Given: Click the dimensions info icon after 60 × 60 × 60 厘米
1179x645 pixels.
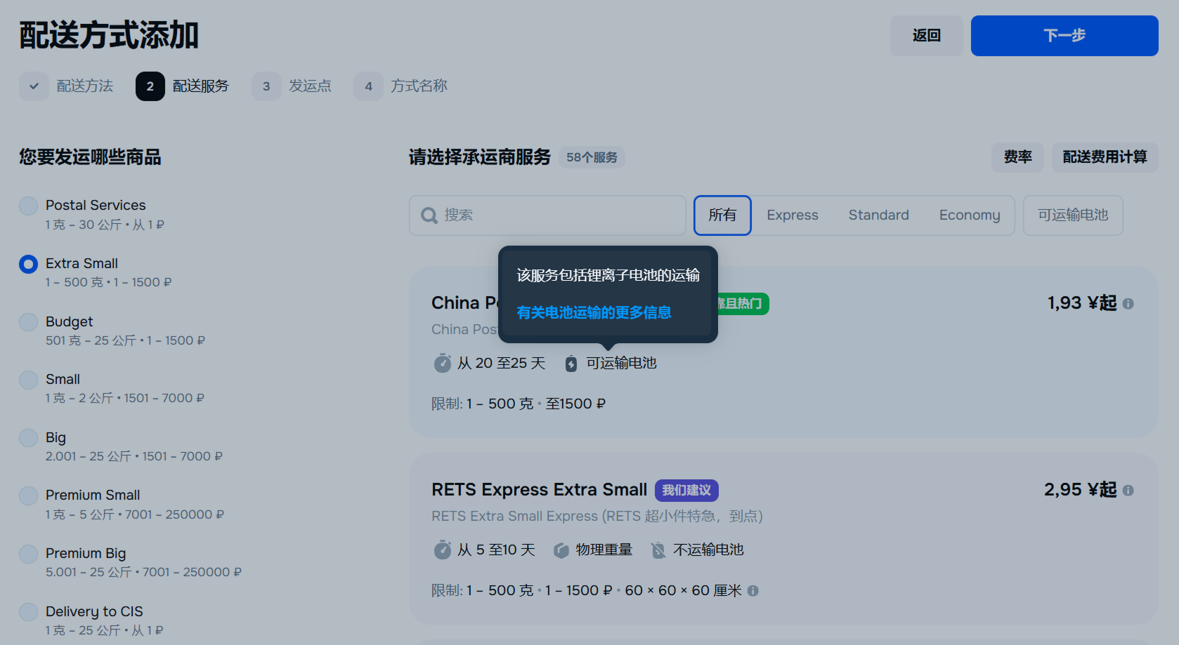Looking at the screenshot, I should pos(753,591).
